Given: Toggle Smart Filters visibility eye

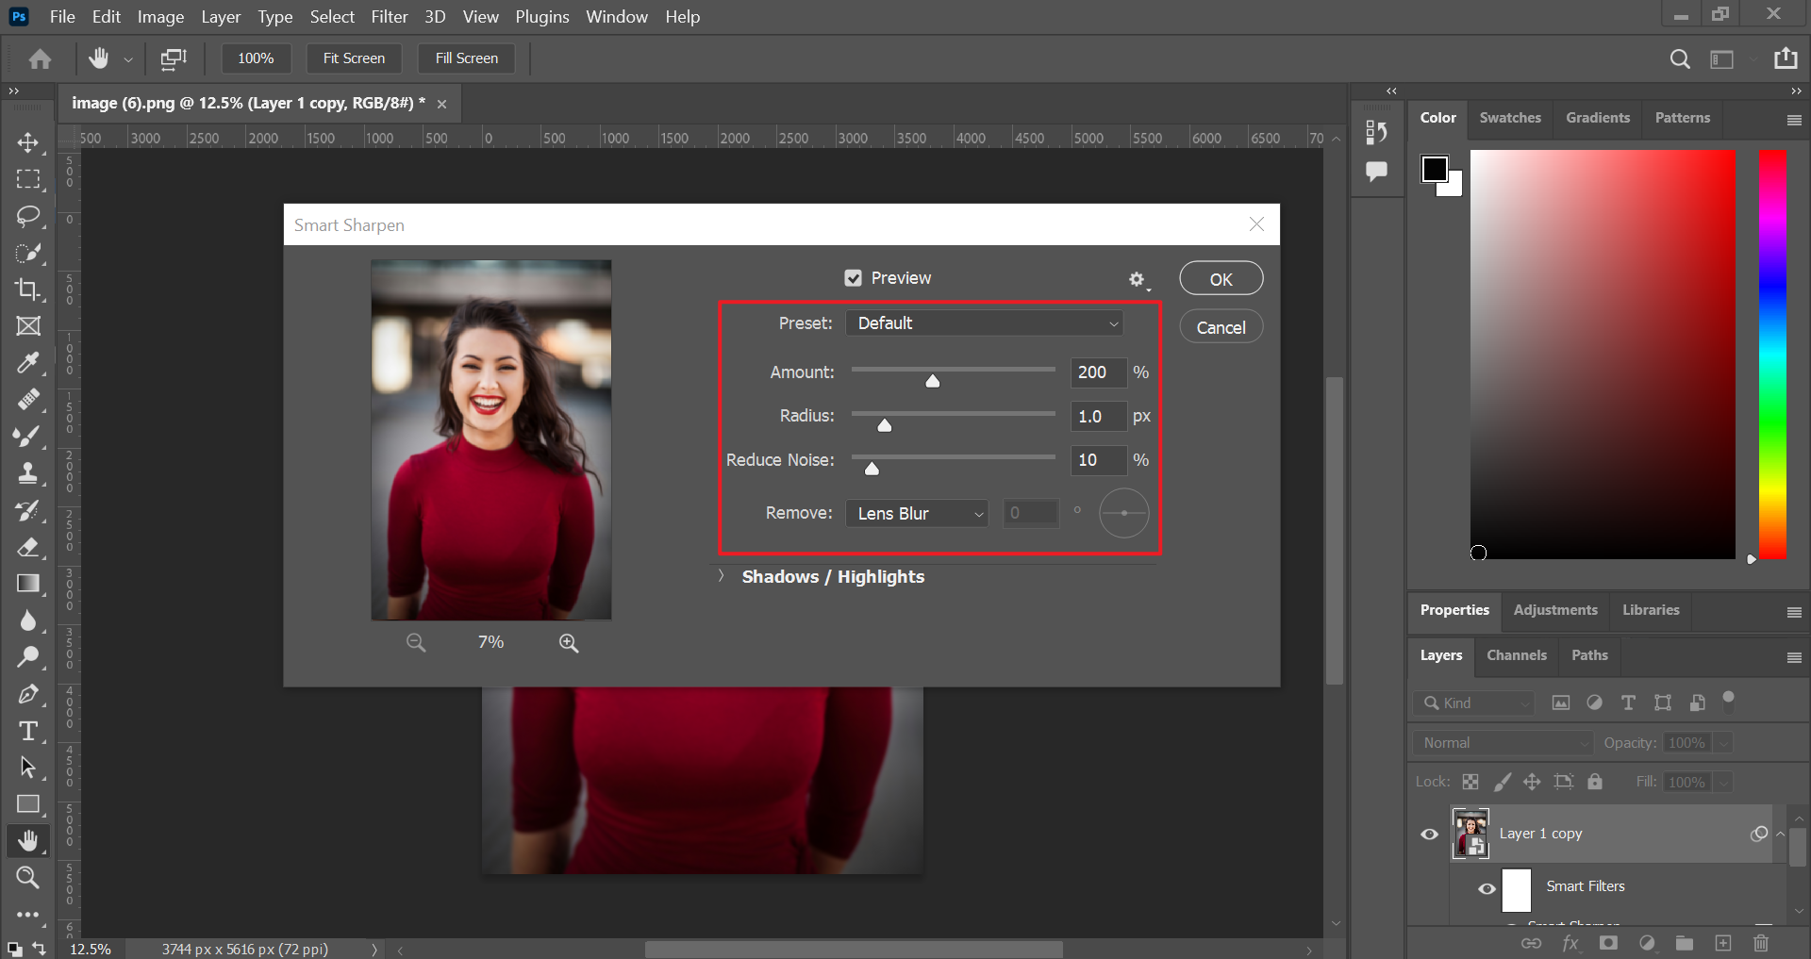Looking at the screenshot, I should 1487,888.
